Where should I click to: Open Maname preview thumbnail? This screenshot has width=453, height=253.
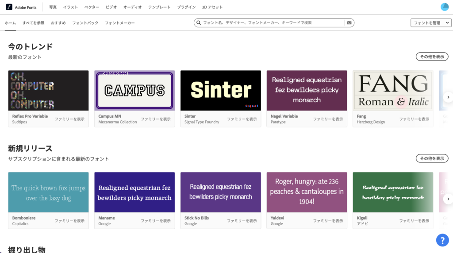pyautogui.click(x=134, y=192)
